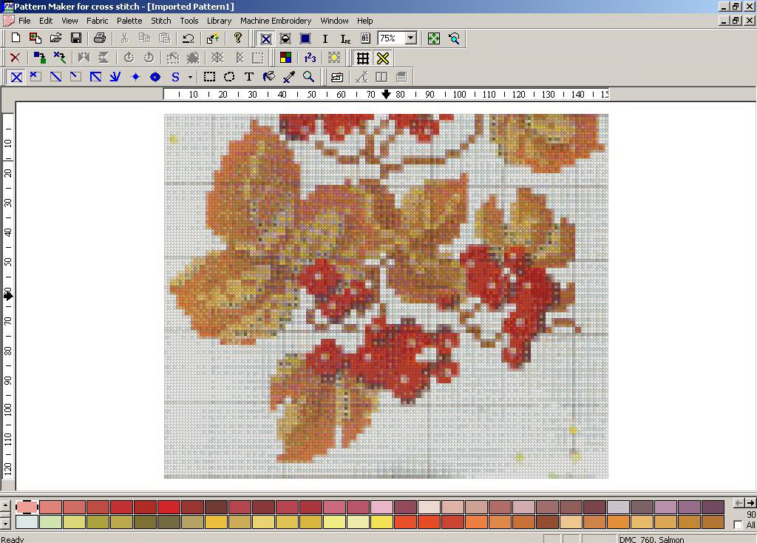
Task: Toggle the grid display icon
Action: point(362,58)
